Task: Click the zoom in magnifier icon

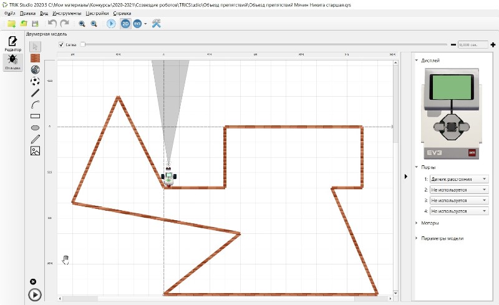Action: pos(82,24)
